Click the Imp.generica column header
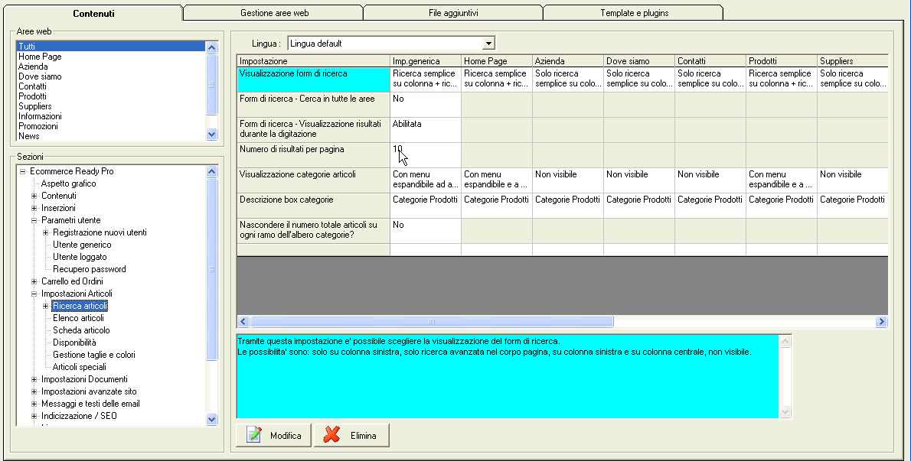This screenshot has height=461, width=911. (426, 61)
